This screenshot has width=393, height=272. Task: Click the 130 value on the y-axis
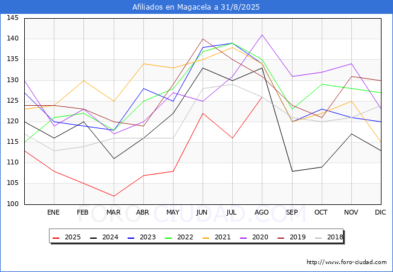pos(13,80)
